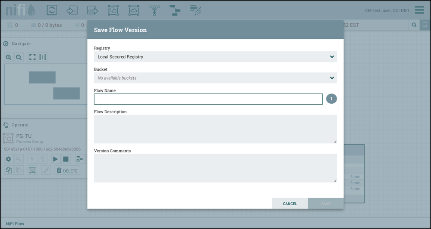Select the Input Port toolbar icon
This screenshot has width=431, height=229.
tap(72, 10)
